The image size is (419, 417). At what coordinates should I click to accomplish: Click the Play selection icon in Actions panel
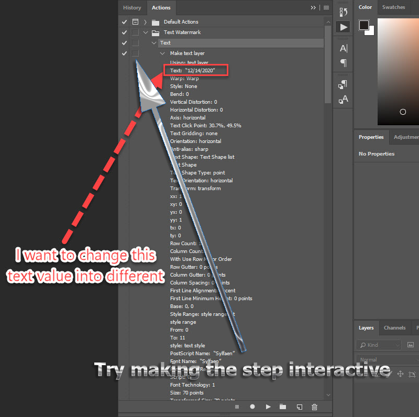[268, 407]
